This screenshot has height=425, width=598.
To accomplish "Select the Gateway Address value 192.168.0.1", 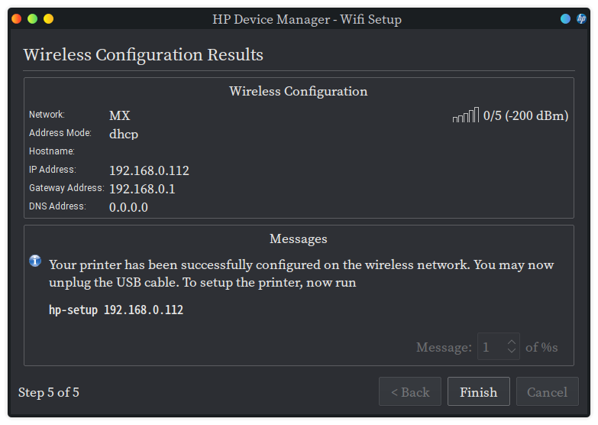I will pos(142,189).
